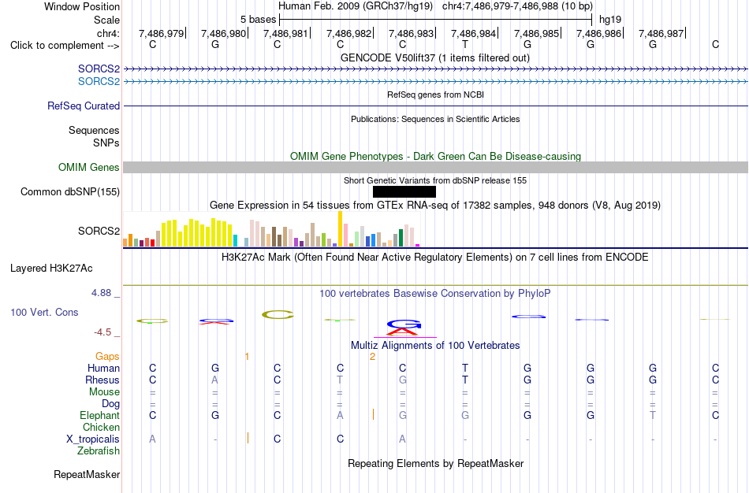Click the 4.88 PhyloP upper scale value
This screenshot has width=749, height=493.
pyautogui.click(x=101, y=292)
